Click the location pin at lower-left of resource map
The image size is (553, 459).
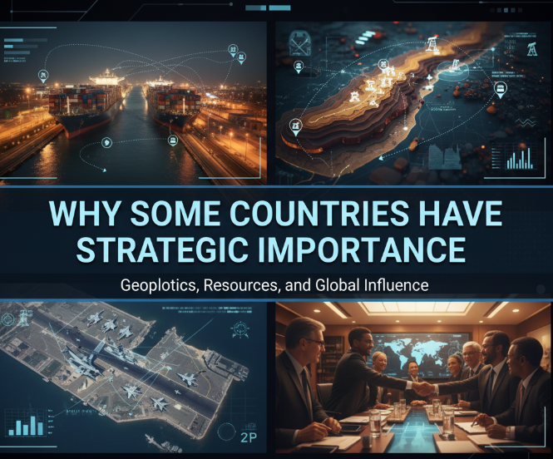coord(295,127)
